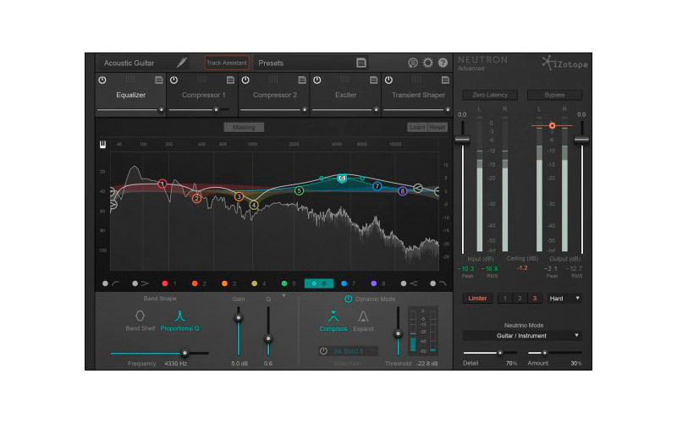This screenshot has height=423, width=677.
Task: Open the Guitar / Instrument Neutrino Mode dropdown
Action: pyautogui.click(x=522, y=335)
